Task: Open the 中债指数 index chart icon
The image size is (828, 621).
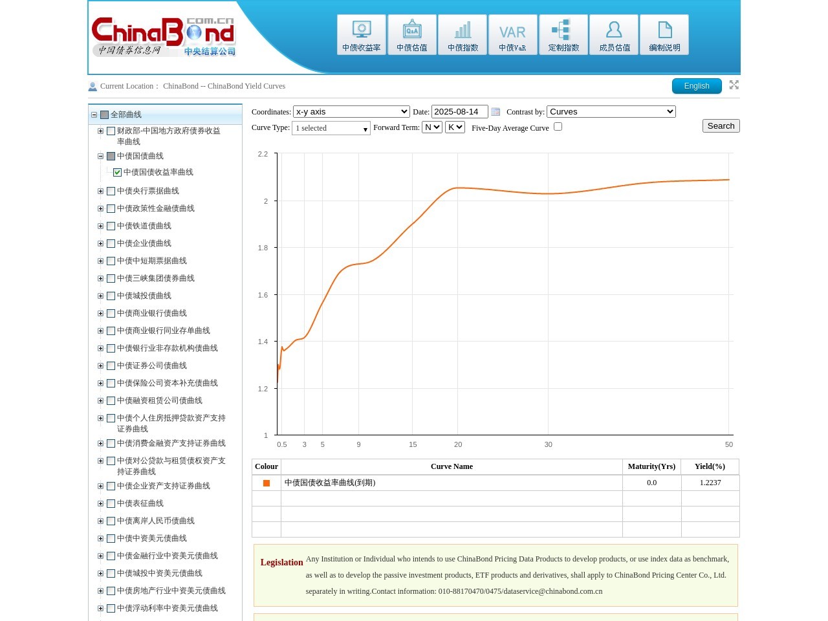Action: point(463,35)
